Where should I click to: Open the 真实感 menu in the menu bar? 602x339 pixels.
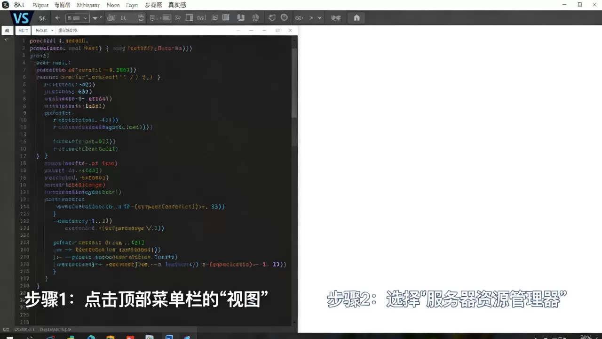pos(177,5)
